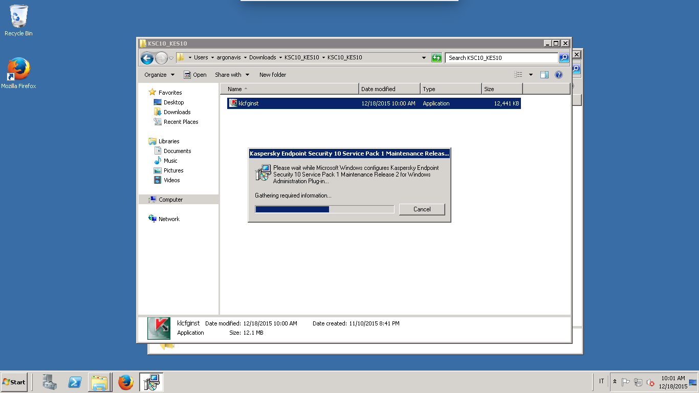The image size is (699, 393).
Task: Click the Explorer forward arrow
Action: (x=161, y=58)
